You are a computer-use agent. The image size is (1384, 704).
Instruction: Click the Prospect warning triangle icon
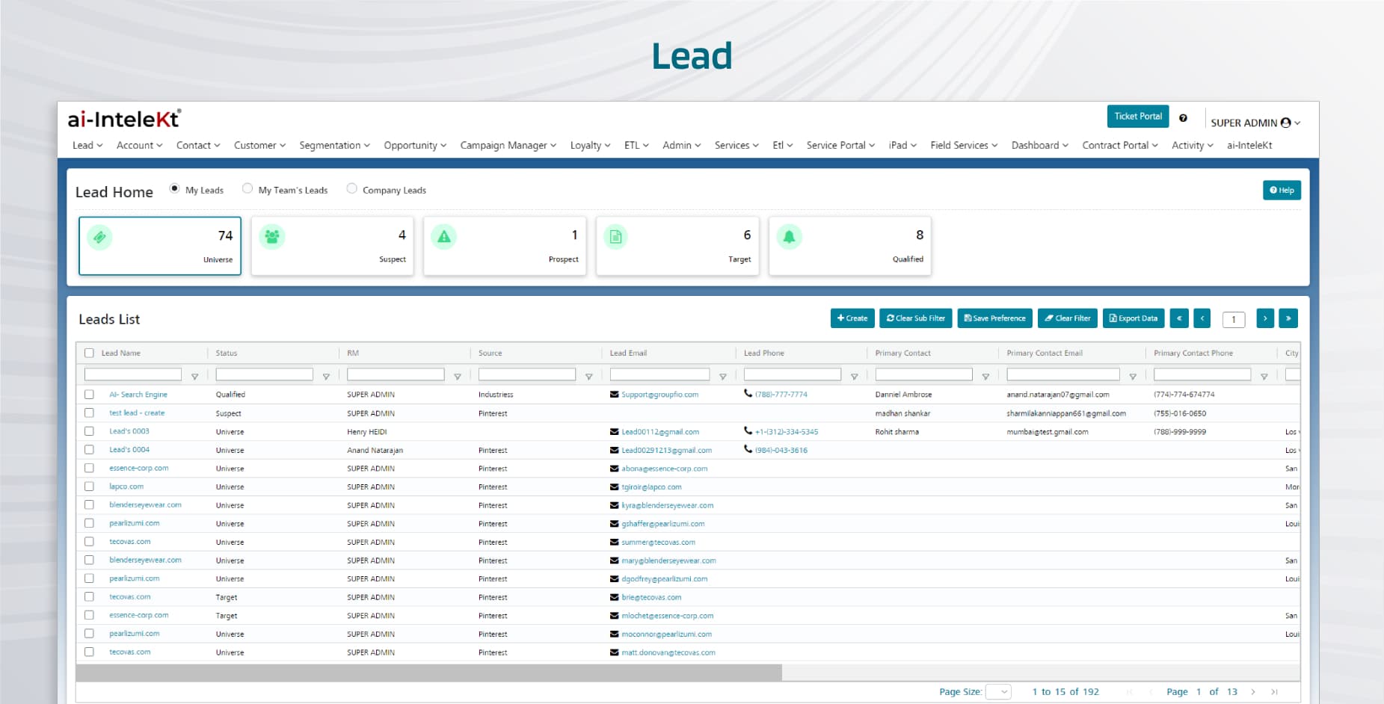[x=444, y=237]
